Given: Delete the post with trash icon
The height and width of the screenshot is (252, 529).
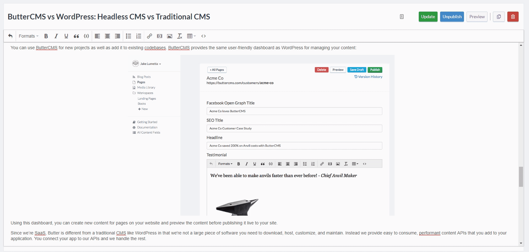Looking at the screenshot, I should (513, 17).
